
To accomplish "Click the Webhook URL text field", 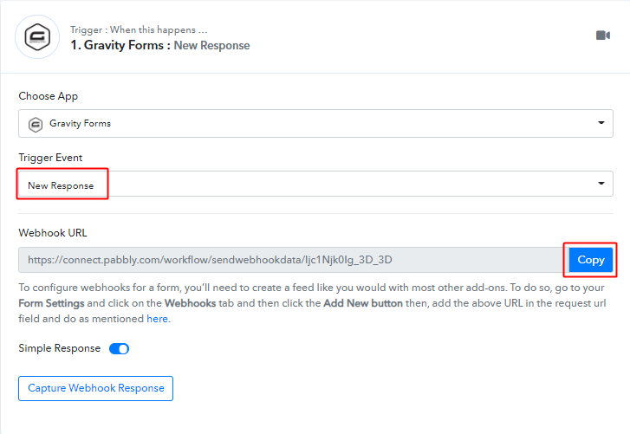I will tap(294, 260).
